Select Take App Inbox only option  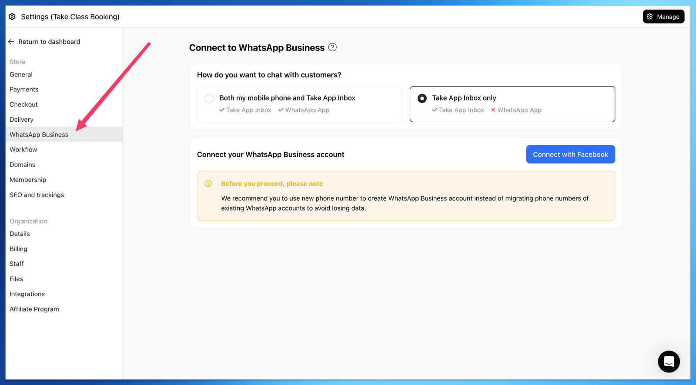click(x=512, y=104)
